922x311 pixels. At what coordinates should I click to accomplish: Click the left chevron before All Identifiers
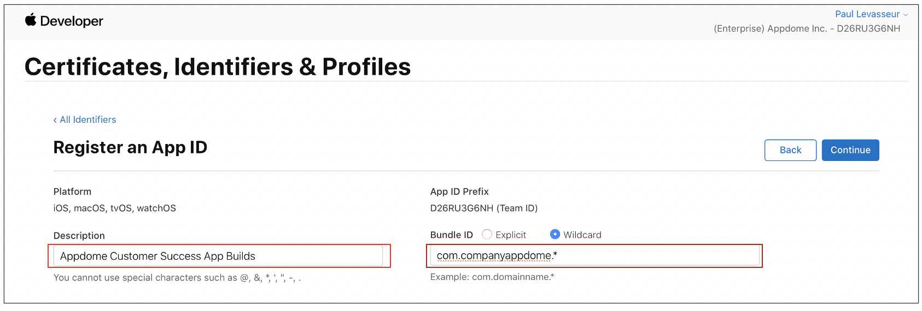coord(55,120)
